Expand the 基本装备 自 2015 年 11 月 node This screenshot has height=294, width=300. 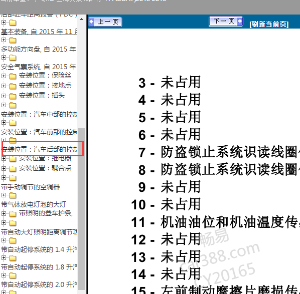pyautogui.click(x=4, y=23)
